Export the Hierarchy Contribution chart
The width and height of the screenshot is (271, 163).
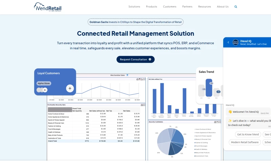pos(215,122)
